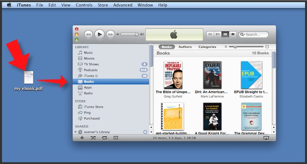This screenshot has width=307, height=164.
Task: Switch to album list view
Action: tap(218, 34)
